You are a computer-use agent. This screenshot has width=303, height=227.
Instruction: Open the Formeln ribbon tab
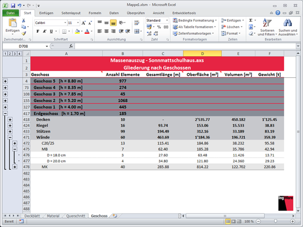(x=95, y=13)
